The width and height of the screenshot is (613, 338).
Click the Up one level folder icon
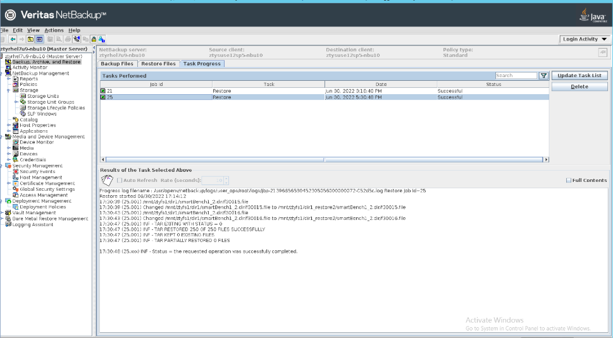30,39
